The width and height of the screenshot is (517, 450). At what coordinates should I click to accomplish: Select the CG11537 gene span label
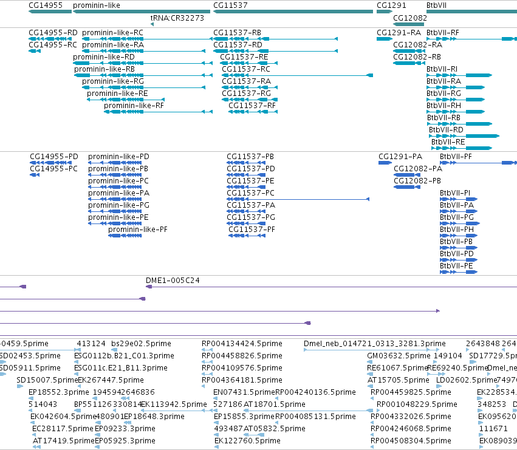[230, 5]
